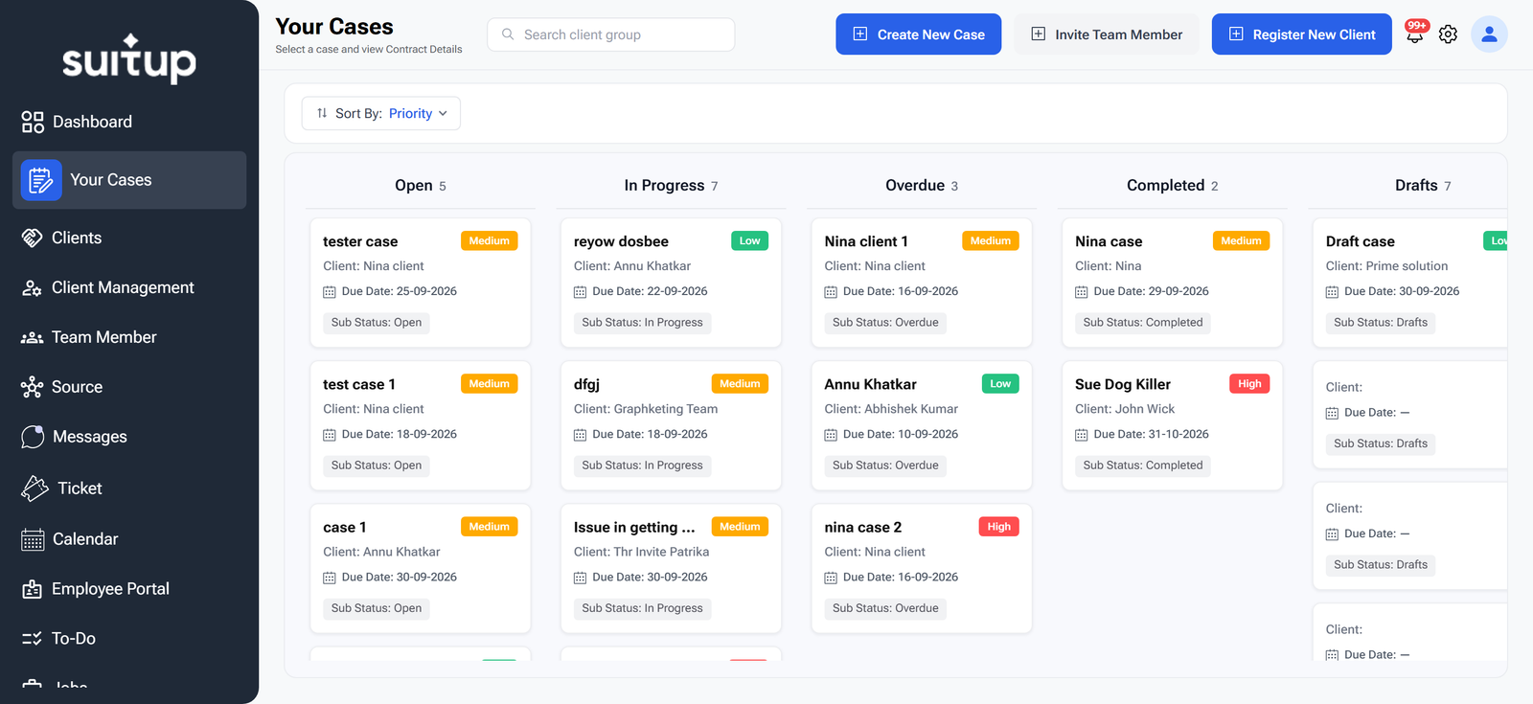Open the dfgj case title

tap(586, 384)
